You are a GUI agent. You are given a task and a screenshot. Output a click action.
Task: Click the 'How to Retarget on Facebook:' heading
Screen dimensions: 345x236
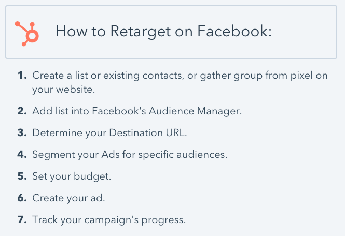pos(164,31)
